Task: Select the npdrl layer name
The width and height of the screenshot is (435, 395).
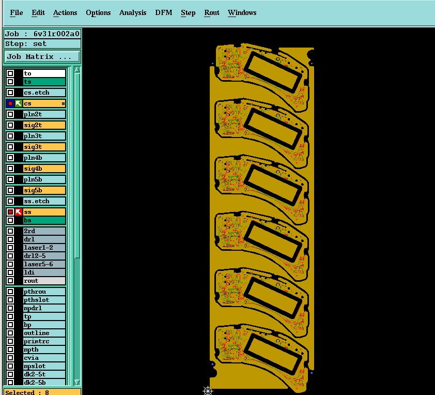Action: [x=44, y=308]
